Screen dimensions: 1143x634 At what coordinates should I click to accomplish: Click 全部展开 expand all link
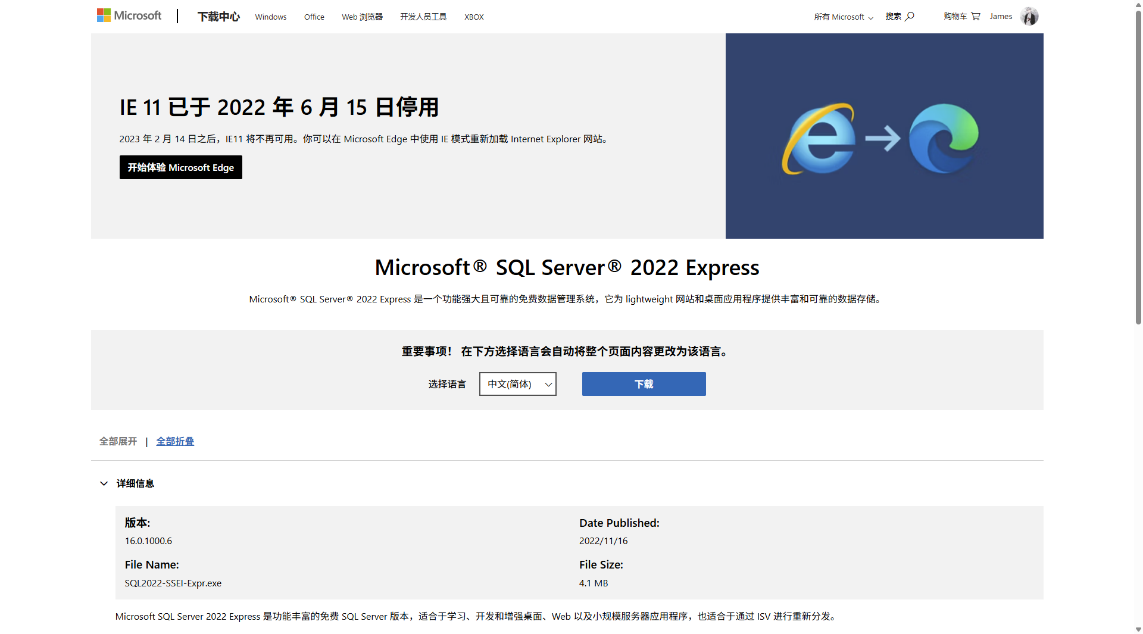pyautogui.click(x=118, y=441)
